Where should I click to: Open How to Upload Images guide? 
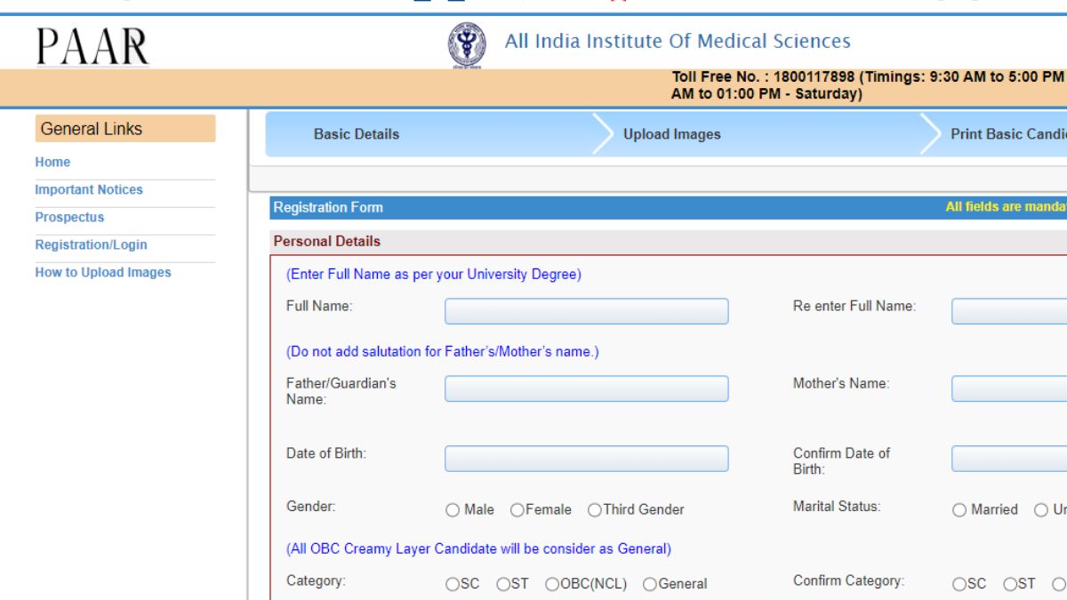(103, 272)
